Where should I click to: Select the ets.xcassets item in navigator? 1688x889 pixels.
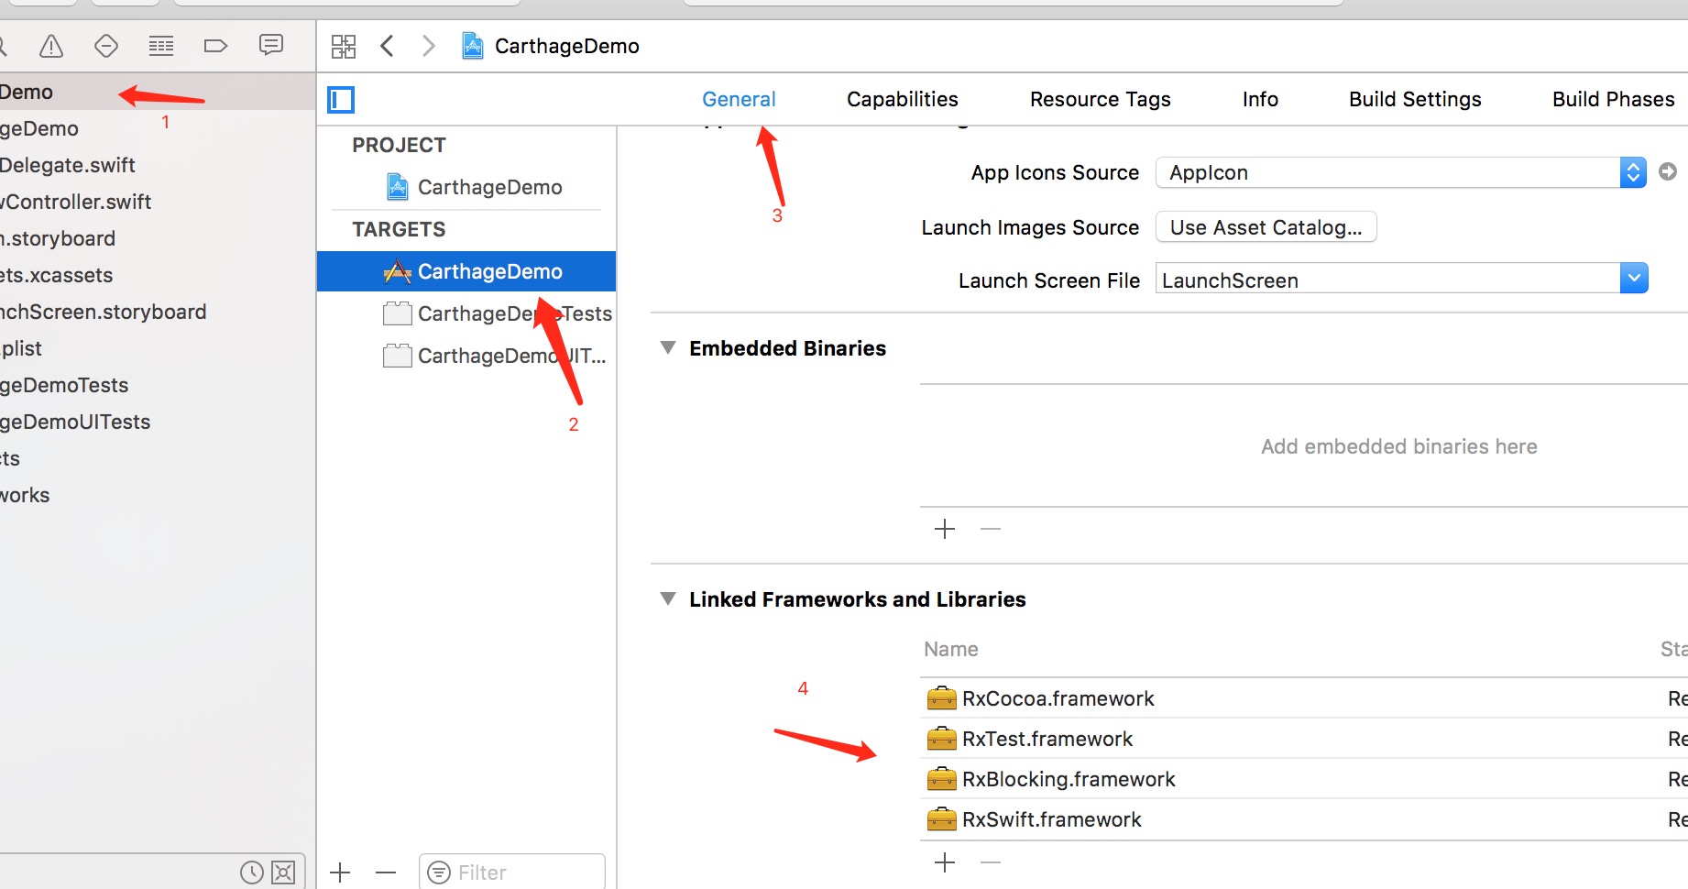(x=158, y=275)
